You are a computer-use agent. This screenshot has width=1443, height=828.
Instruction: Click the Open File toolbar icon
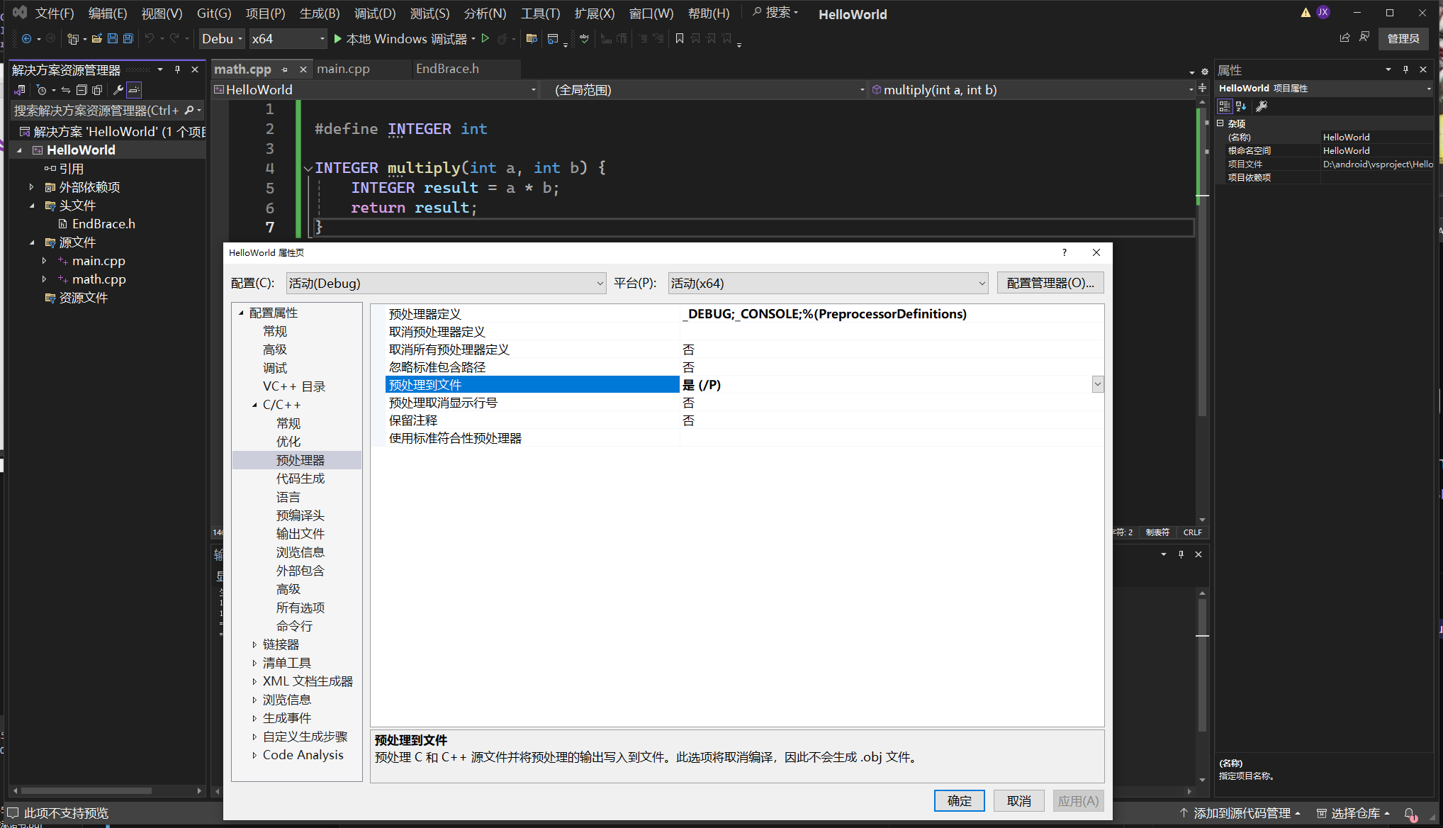pos(97,38)
